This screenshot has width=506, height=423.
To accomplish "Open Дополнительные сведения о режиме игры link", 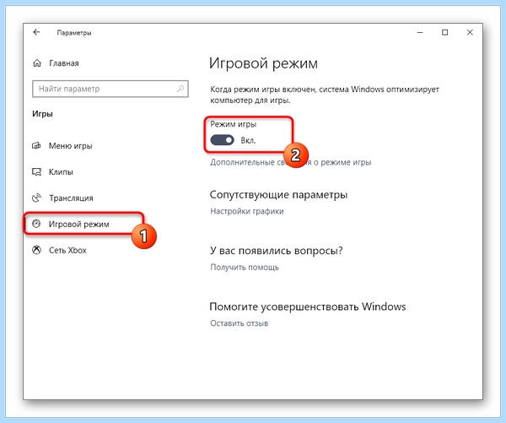I will pos(290,162).
